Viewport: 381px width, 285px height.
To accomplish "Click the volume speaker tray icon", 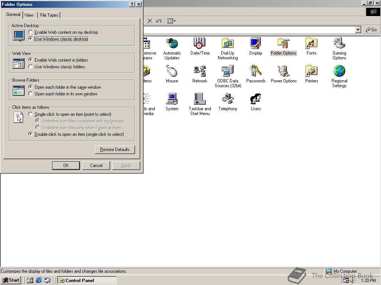I will coord(352,281).
